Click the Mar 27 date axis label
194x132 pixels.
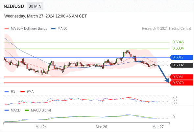point(158,127)
